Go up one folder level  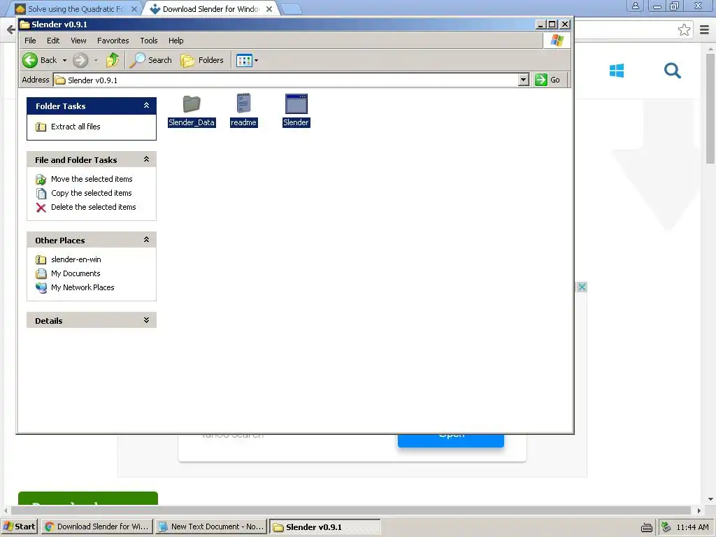pyautogui.click(x=113, y=60)
